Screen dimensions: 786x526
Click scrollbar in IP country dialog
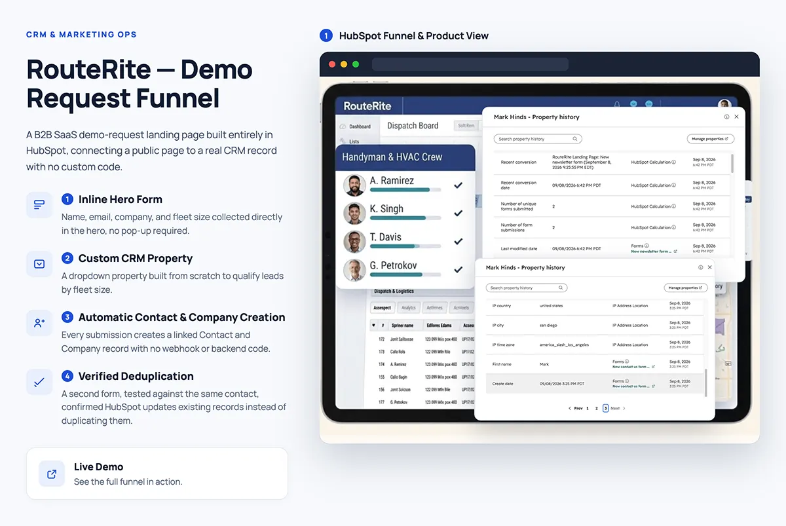[x=705, y=382]
